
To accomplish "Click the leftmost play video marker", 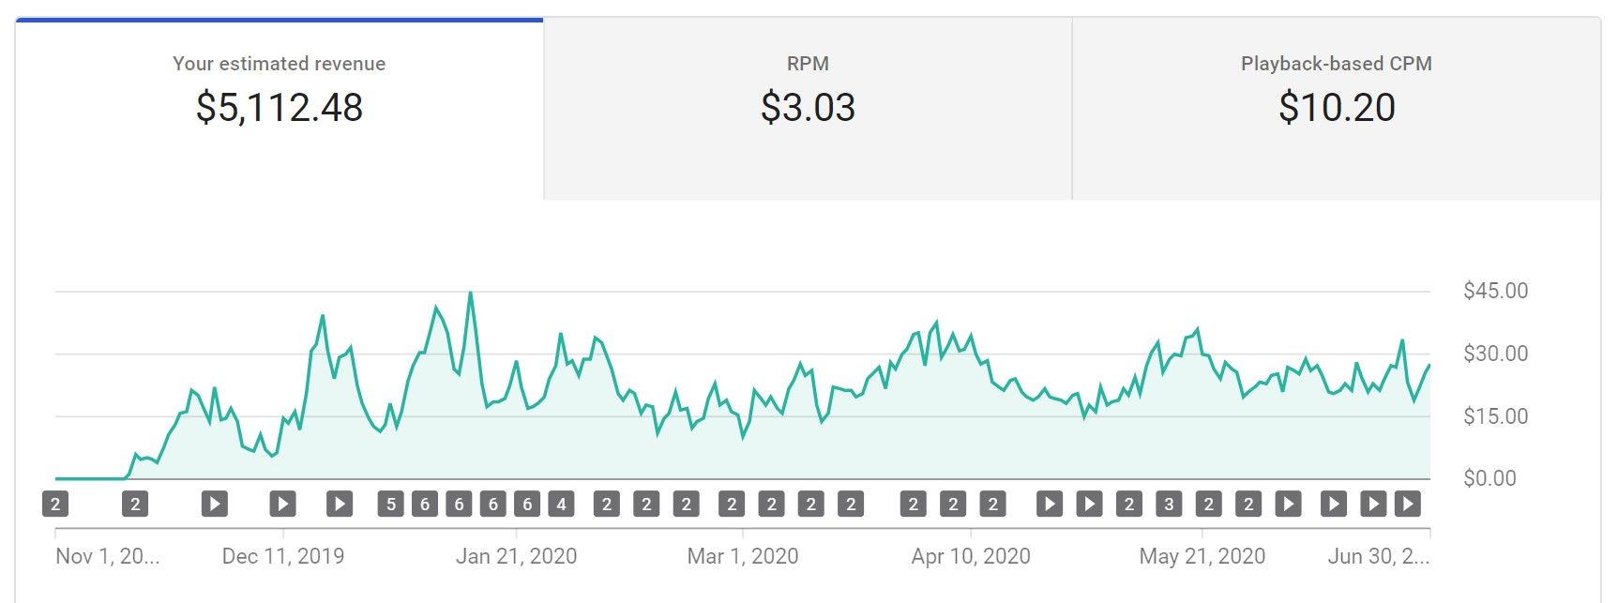I will coord(214,505).
